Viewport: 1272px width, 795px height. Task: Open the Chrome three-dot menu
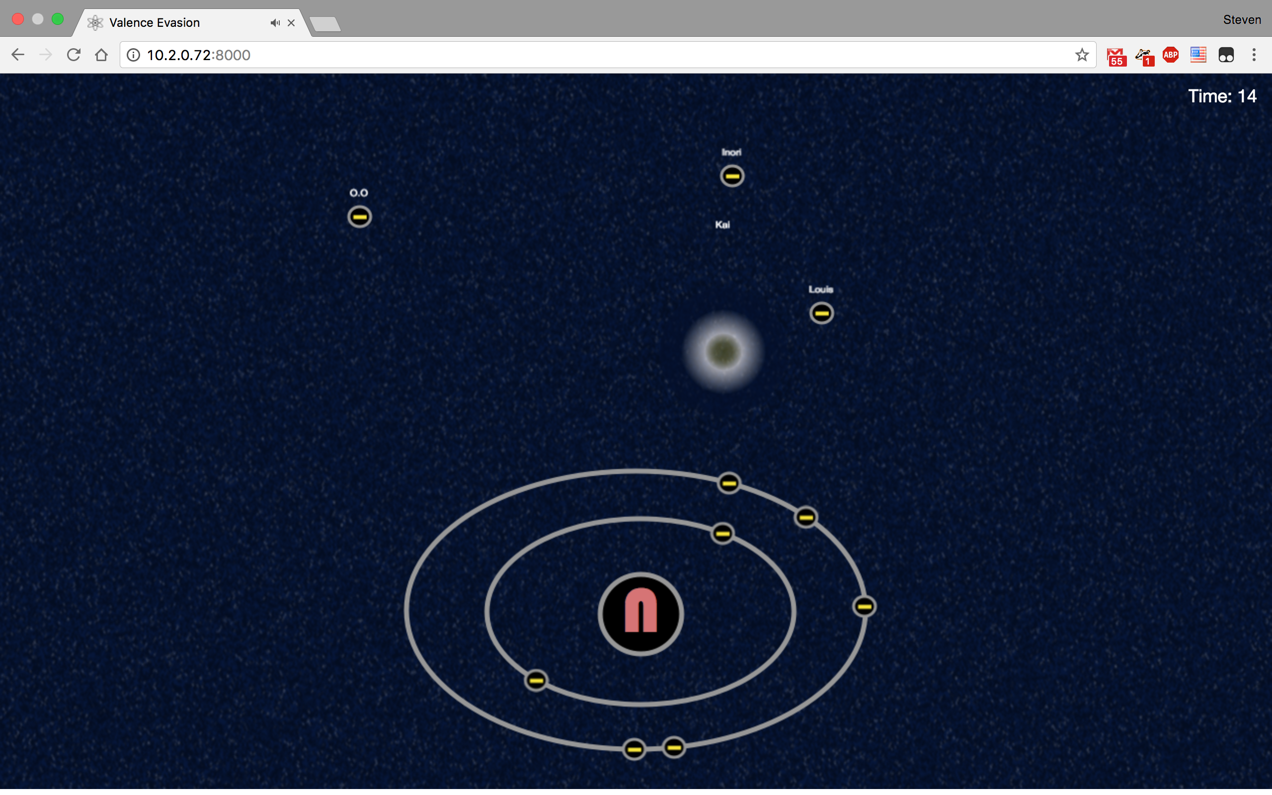click(x=1254, y=55)
